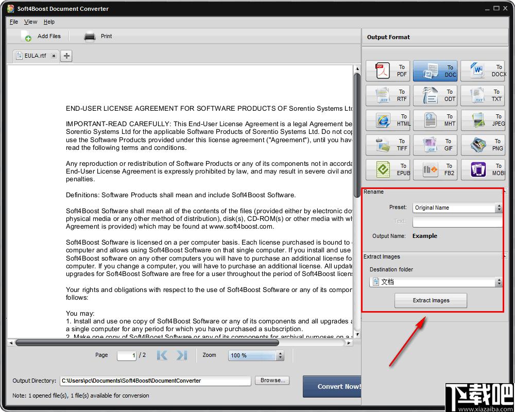Select the To PDF output format
This screenshot has height=412, width=515.
click(388, 71)
